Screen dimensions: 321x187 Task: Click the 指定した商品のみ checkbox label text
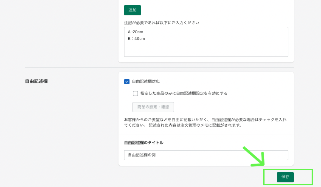[x=184, y=93]
